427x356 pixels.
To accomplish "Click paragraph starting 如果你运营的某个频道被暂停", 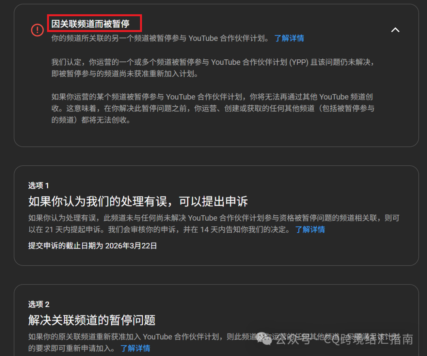I will pos(213,108).
